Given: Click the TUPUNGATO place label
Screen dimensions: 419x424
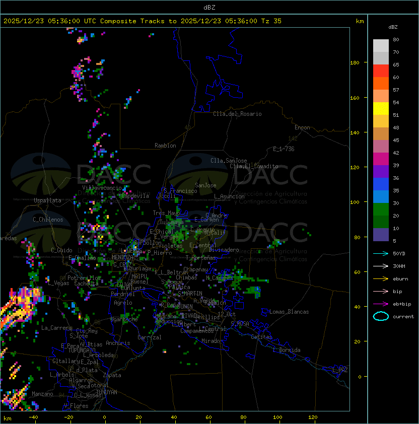Looking at the screenshot, I should click(82, 350).
